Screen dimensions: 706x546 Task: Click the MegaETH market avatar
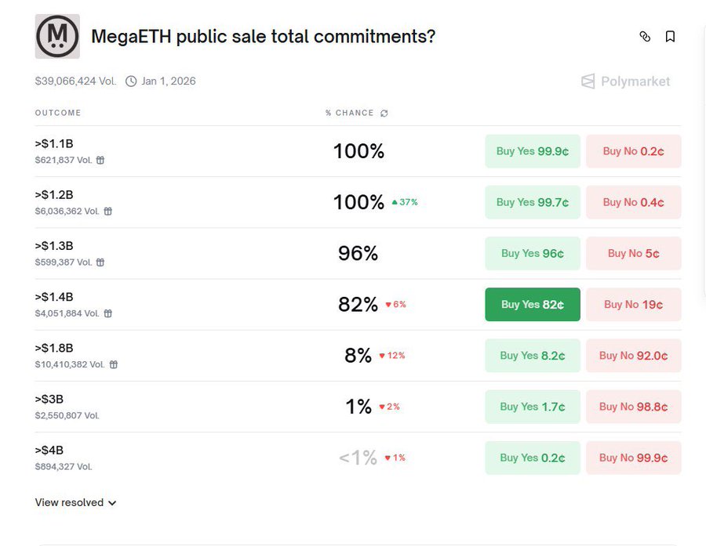click(56, 36)
